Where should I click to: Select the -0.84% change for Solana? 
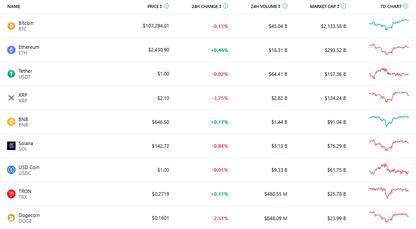[220, 146]
